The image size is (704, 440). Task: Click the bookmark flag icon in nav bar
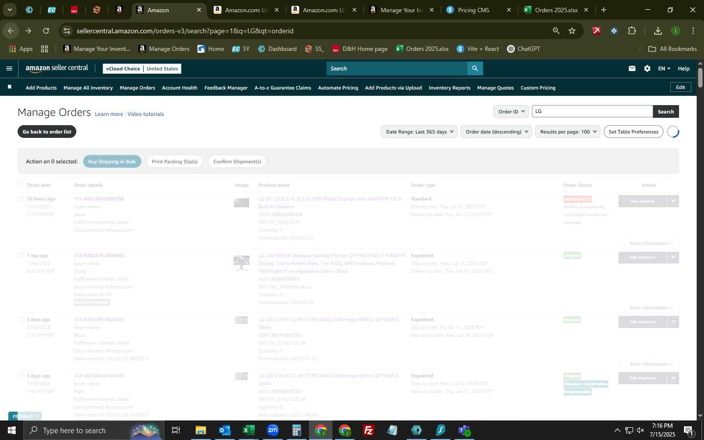tap(9, 87)
